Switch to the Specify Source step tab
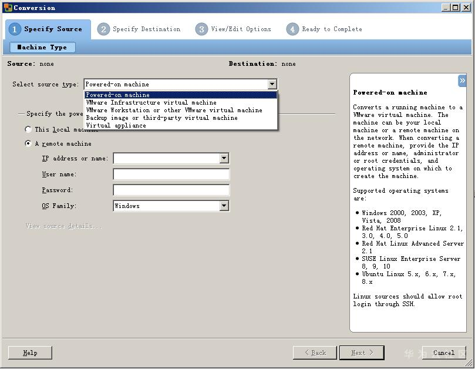 48,29
